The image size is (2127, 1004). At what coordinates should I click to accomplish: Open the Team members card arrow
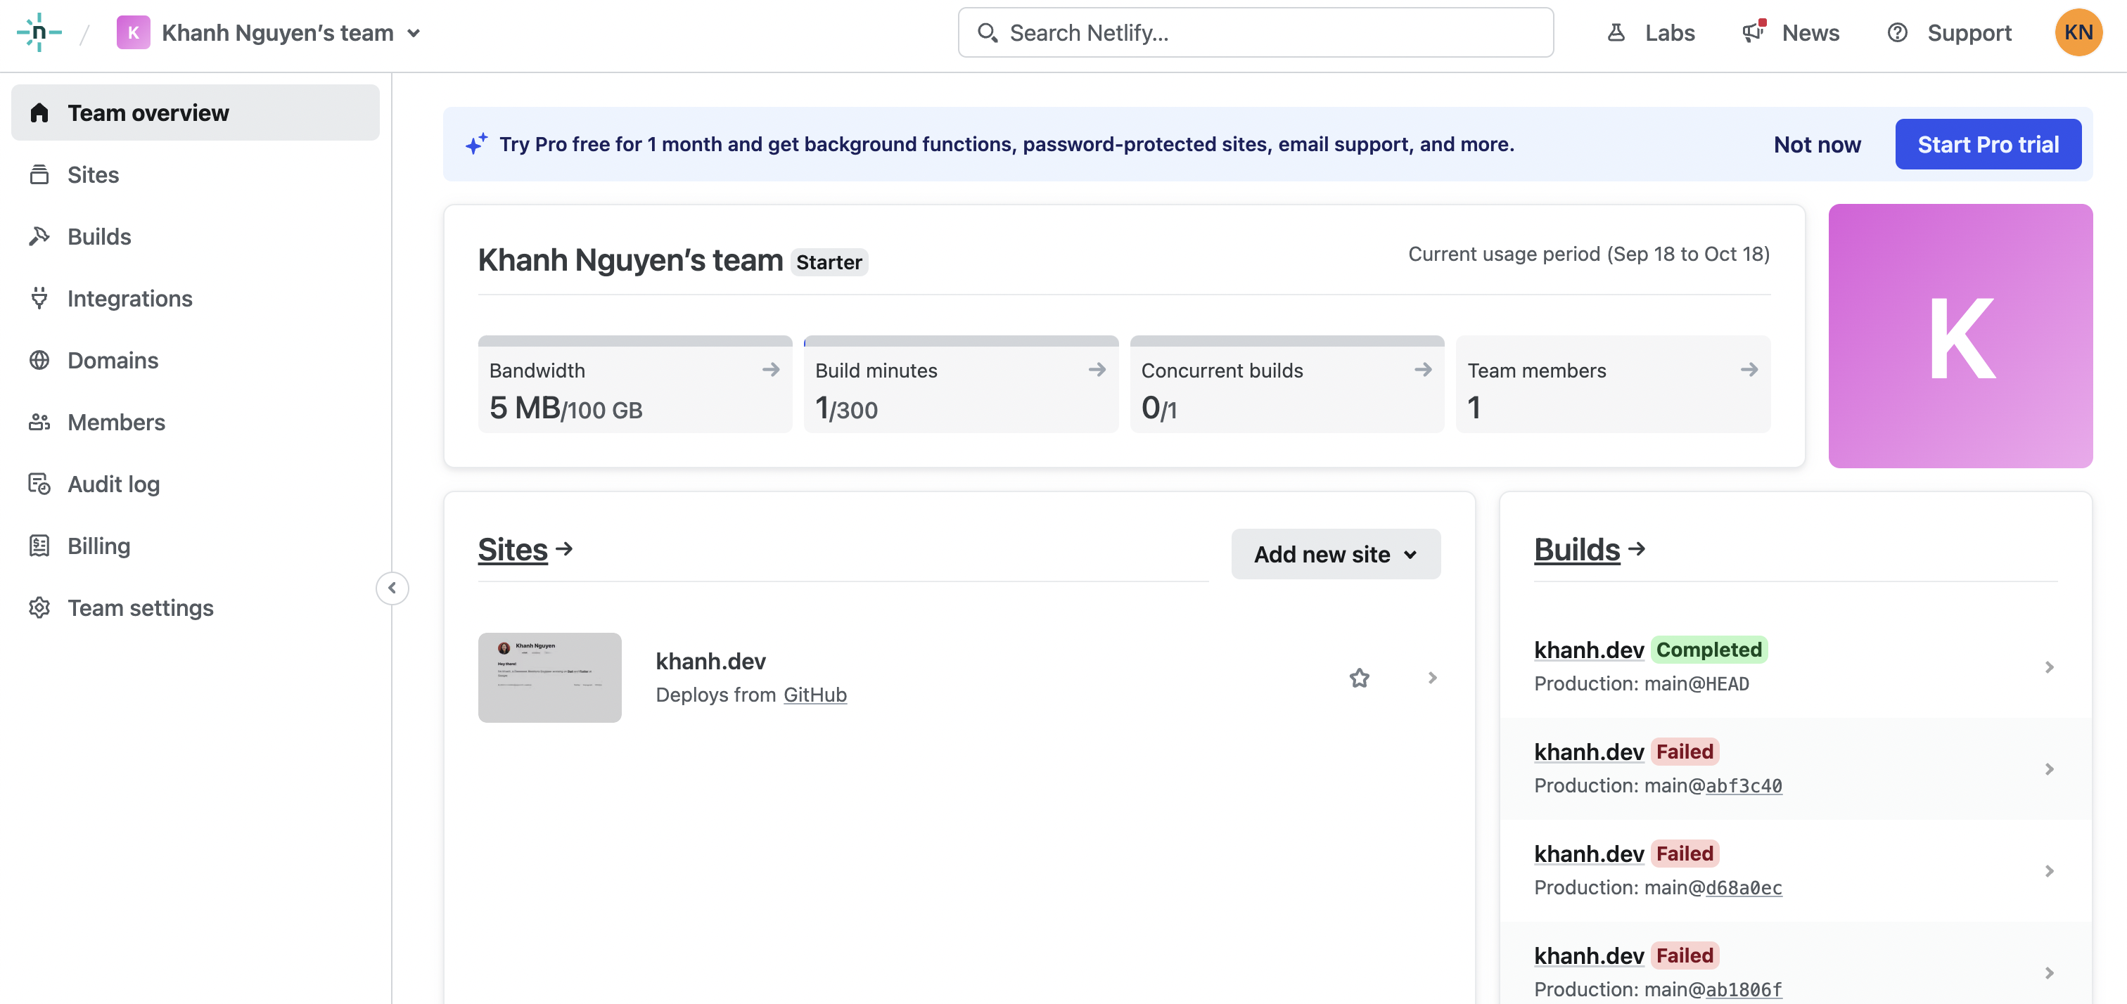[1749, 370]
